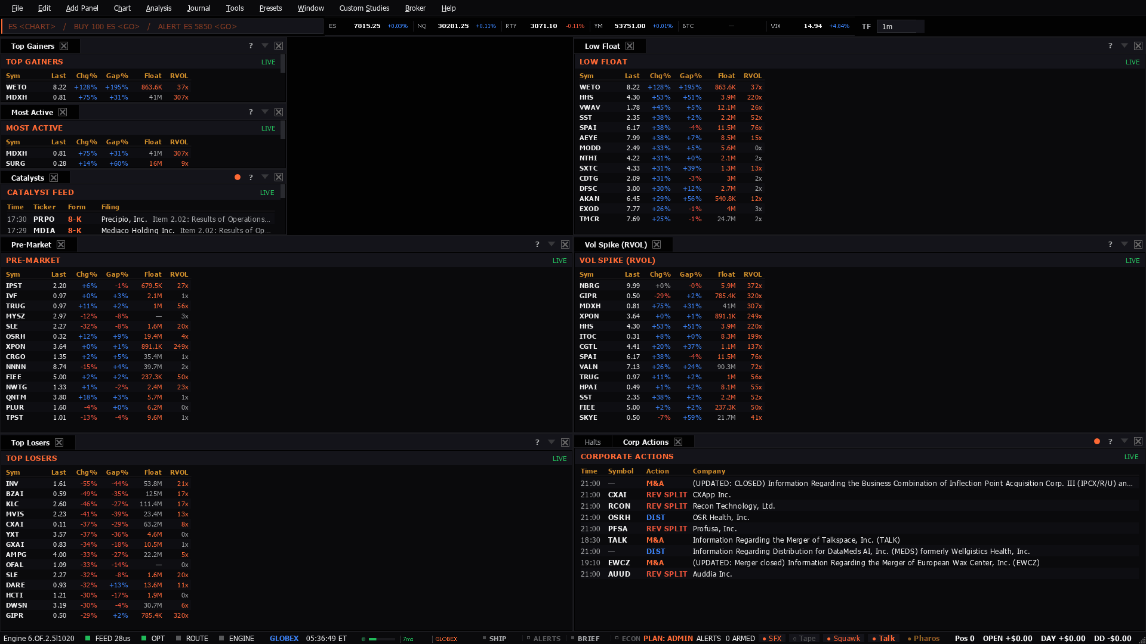Click the Top Gainers panel scrollbar
This screenshot has height=644, width=1146.
(x=283, y=64)
